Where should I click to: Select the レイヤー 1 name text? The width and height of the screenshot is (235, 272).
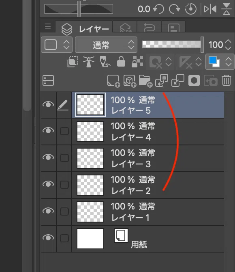coord(130,218)
